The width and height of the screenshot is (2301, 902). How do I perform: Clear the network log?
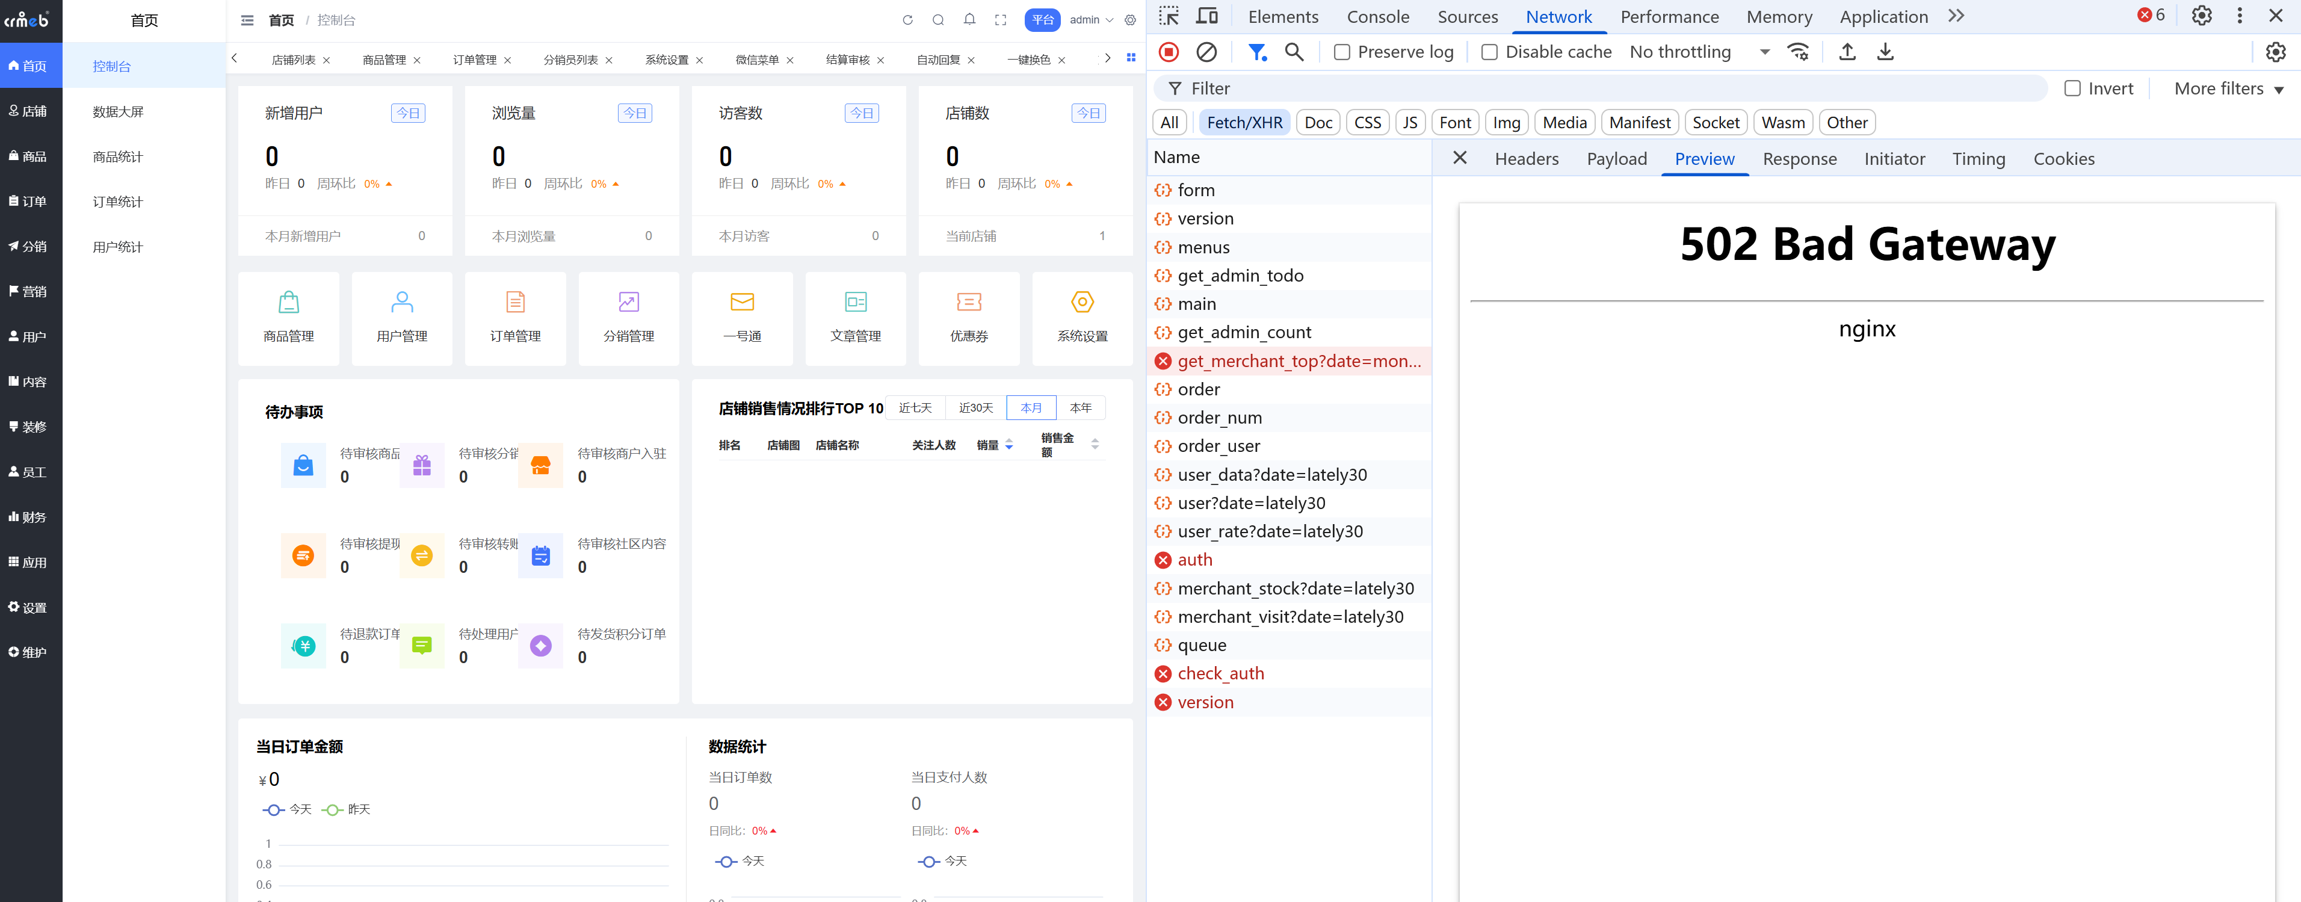(x=1206, y=52)
